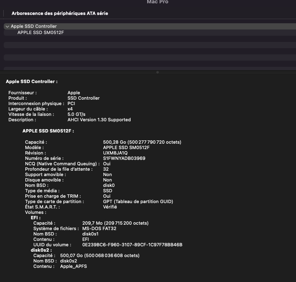Click the 'NCQ (Native Command Queuing) :' label
The width and height of the screenshot is (296, 282).
[62, 164]
